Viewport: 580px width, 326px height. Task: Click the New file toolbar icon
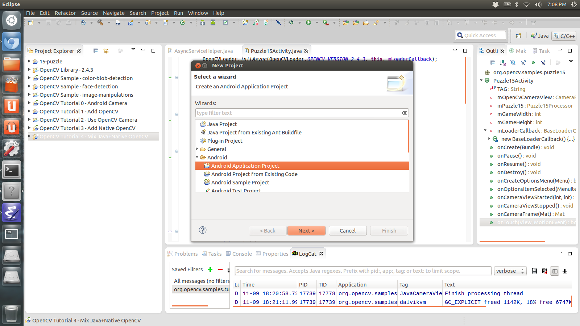click(31, 23)
